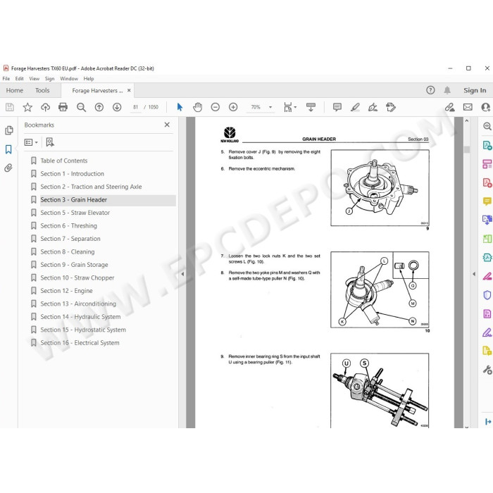Jump to Section 6 - Threshing
This screenshot has width=493, height=493.
pyautogui.click(x=68, y=226)
